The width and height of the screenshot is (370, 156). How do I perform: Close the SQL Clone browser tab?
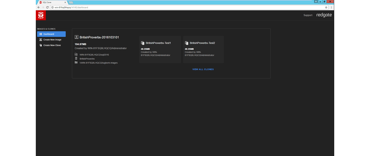pos(65,2)
